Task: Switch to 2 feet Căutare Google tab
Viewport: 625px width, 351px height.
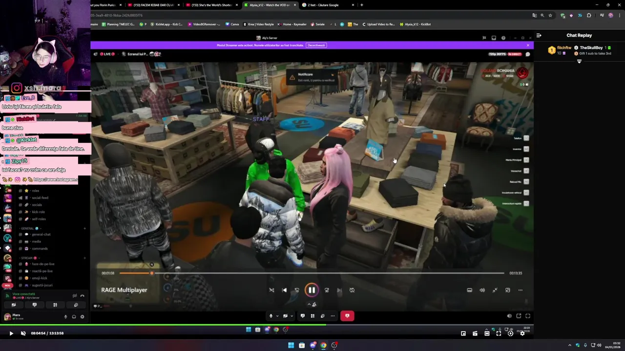Action: [327, 5]
